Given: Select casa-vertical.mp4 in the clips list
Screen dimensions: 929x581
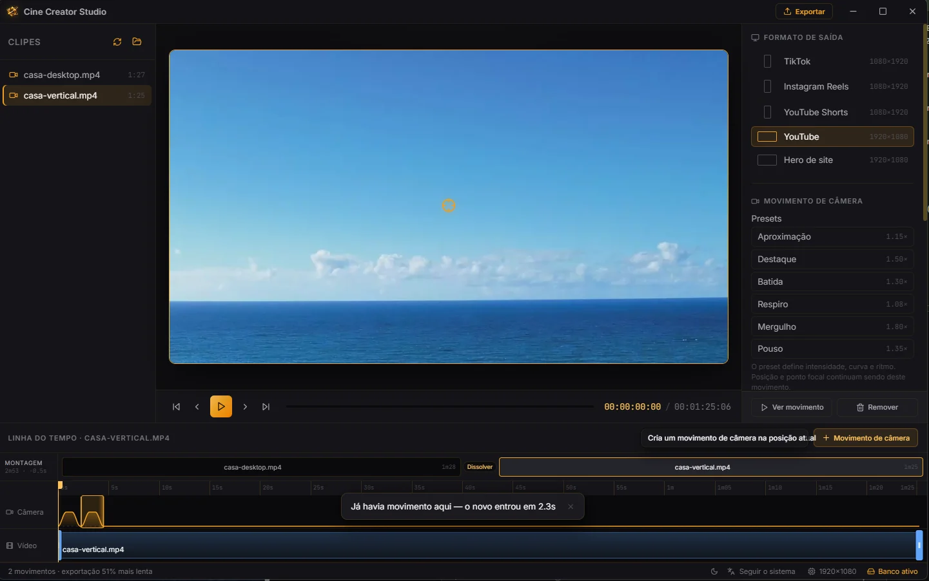Looking at the screenshot, I should tap(77, 95).
